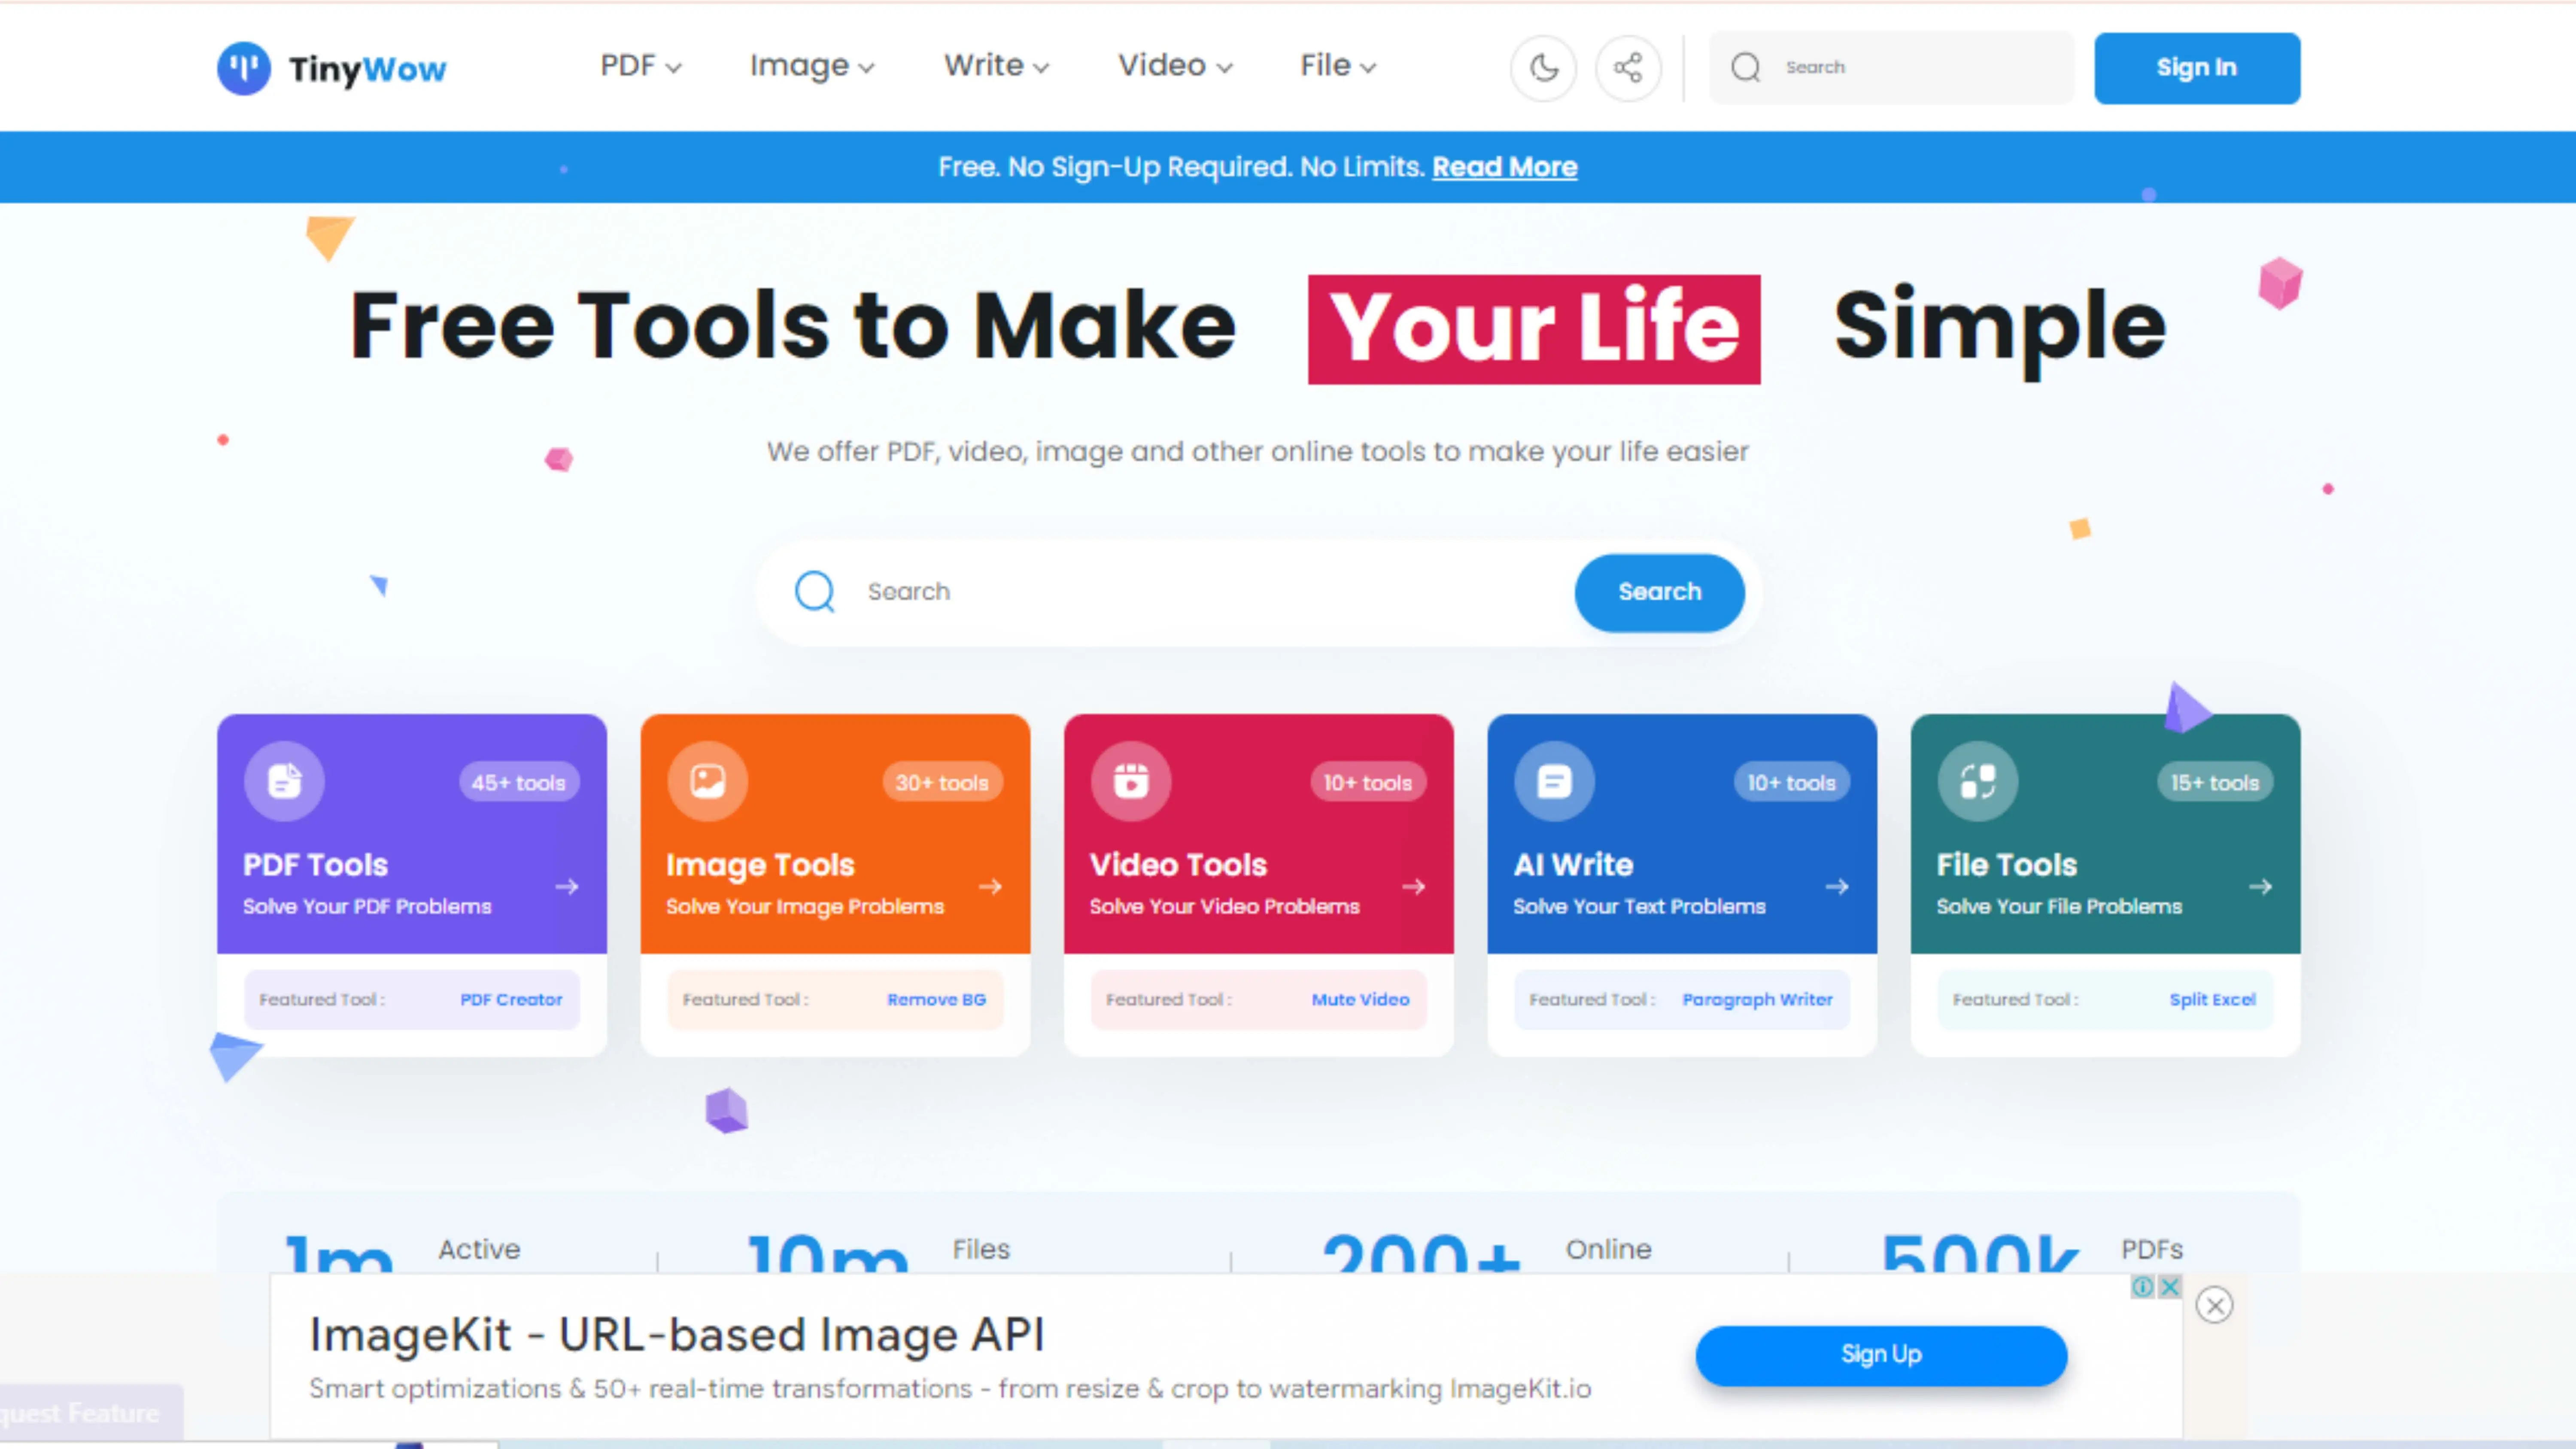Image resolution: width=2576 pixels, height=1449 pixels.
Task: Click the main search magnifier icon
Action: tap(815, 591)
